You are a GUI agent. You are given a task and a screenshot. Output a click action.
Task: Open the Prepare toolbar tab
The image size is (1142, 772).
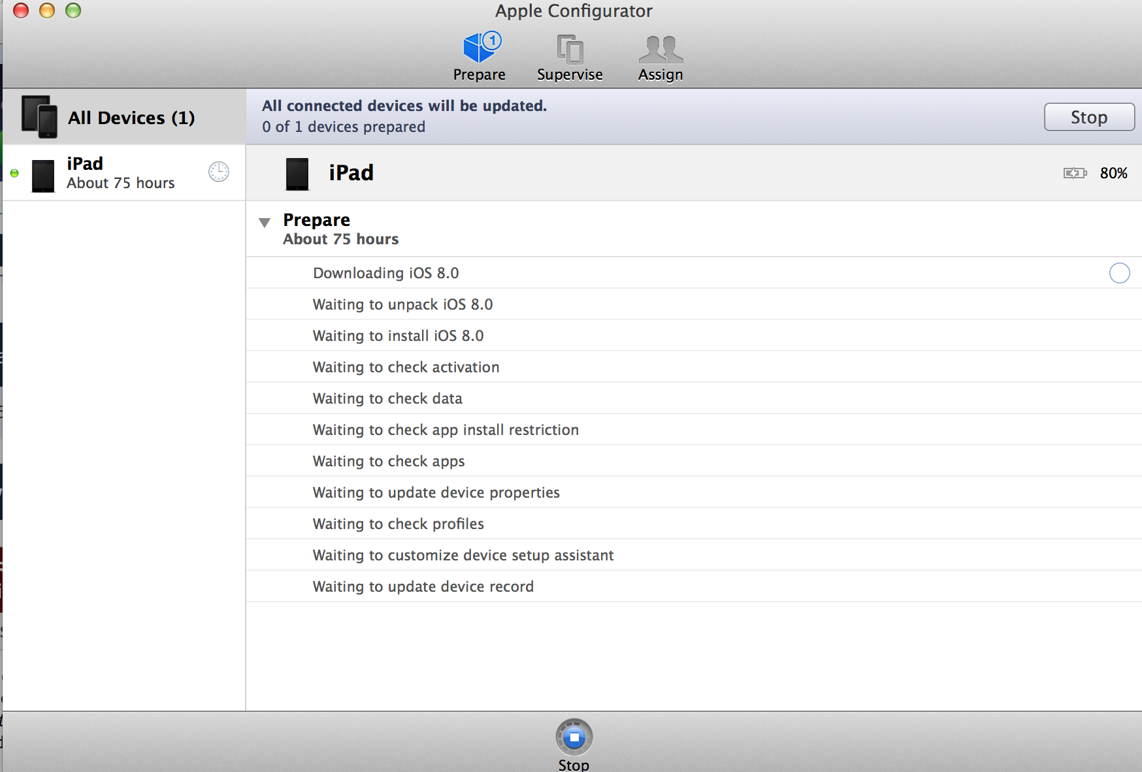[x=480, y=57]
